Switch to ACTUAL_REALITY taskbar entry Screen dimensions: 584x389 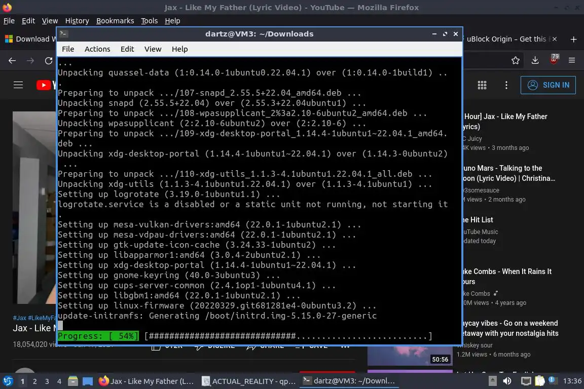click(x=248, y=381)
